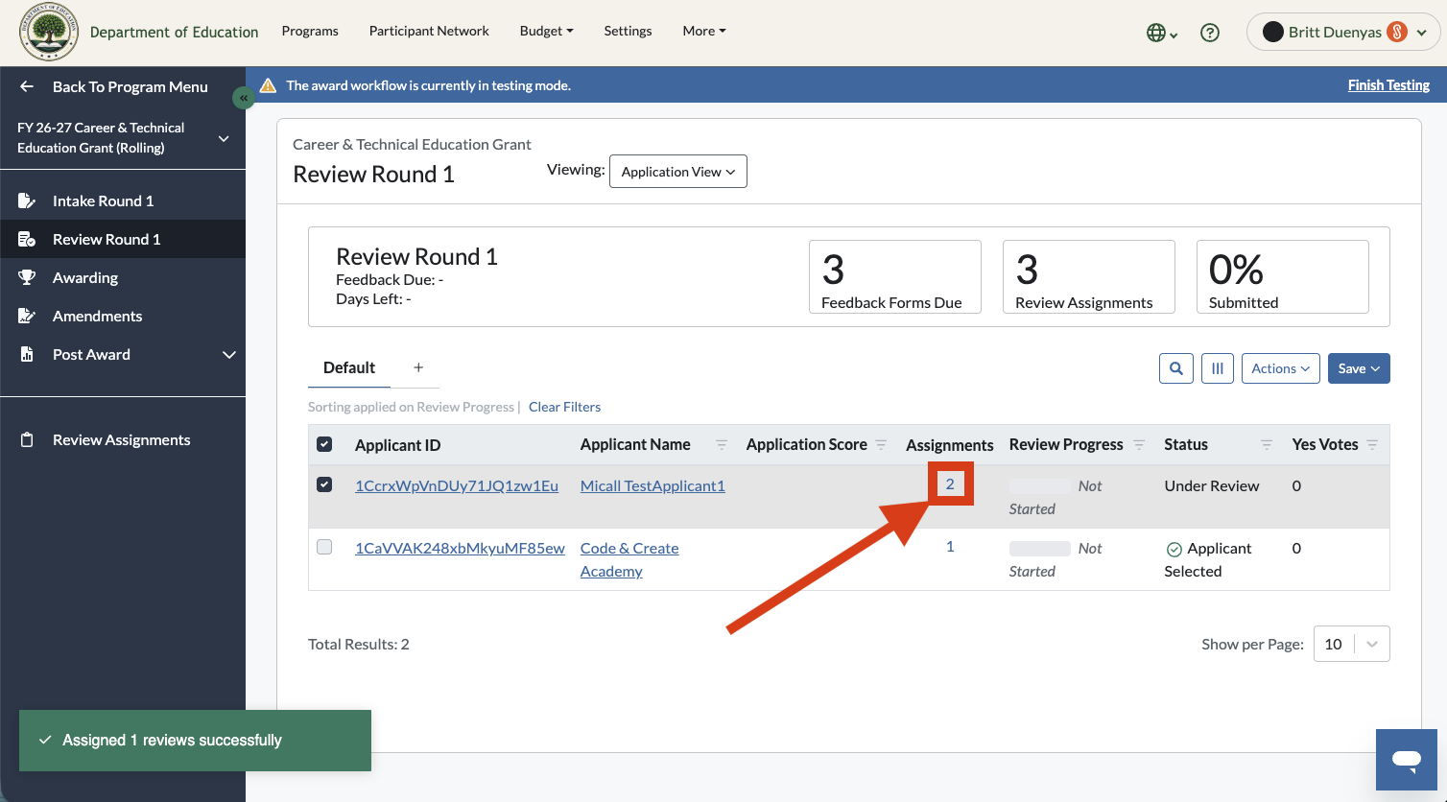Click the Clear Filters link
Viewport: 1447px width, 802px height.
pyautogui.click(x=564, y=407)
